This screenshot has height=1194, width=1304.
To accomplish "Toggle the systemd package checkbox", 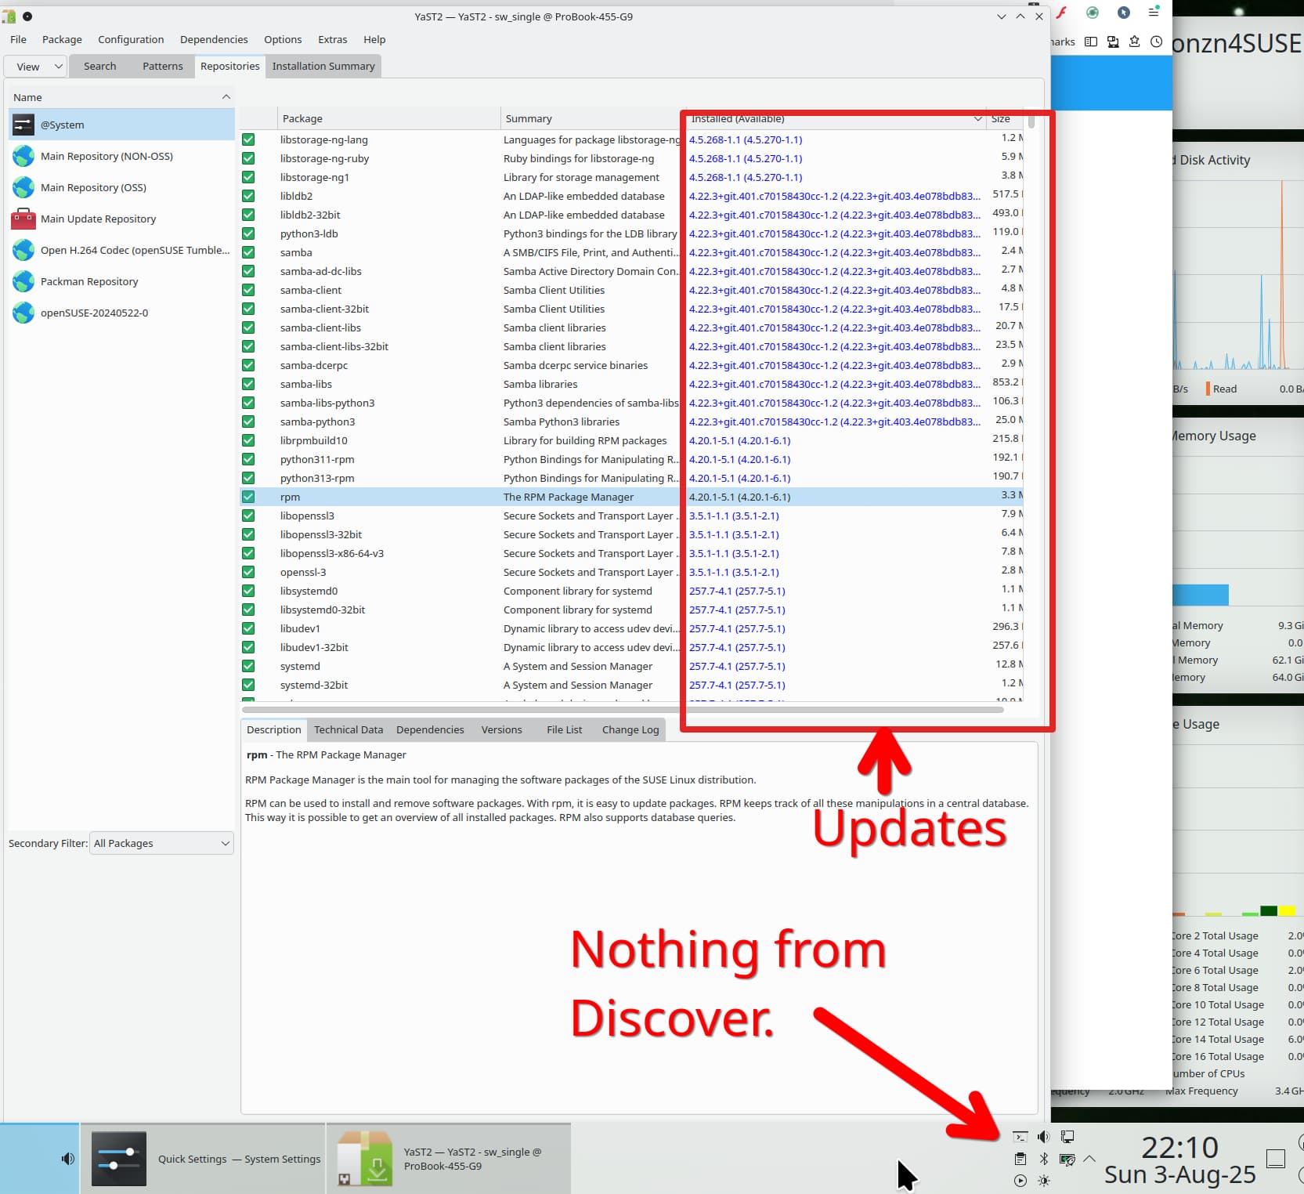I will click(248, 666).
